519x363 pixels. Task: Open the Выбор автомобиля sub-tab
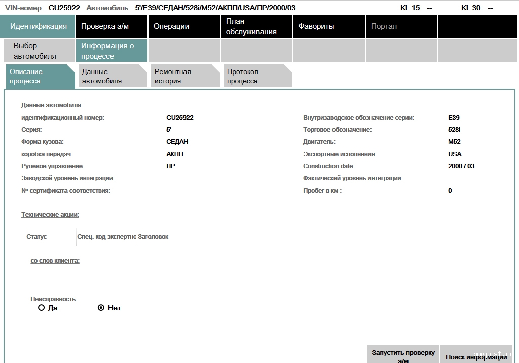[x=40, y=51]
